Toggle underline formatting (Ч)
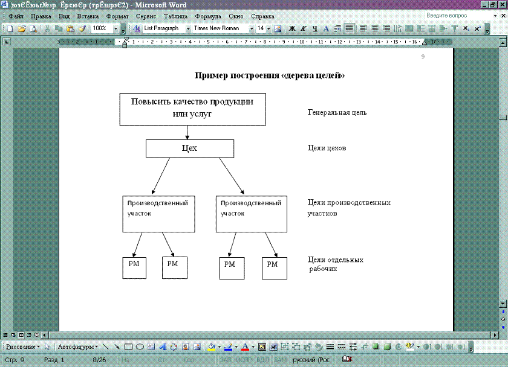508x367 pixels. point(314,28)
